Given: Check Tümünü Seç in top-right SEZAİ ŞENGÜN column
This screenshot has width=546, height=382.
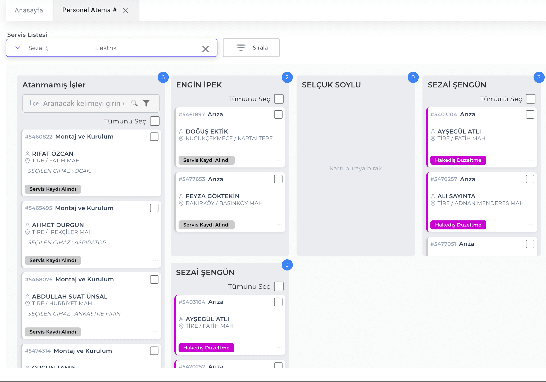Looking at the screenshot, I should point(531,99).
